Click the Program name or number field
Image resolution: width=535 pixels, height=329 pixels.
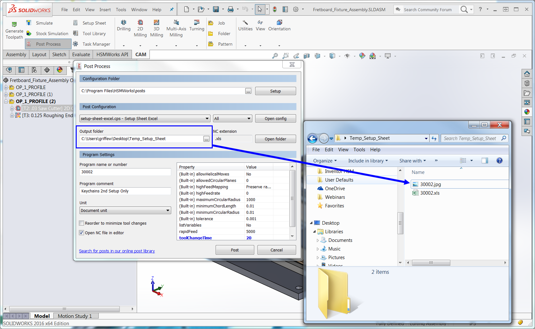[125, 172]
